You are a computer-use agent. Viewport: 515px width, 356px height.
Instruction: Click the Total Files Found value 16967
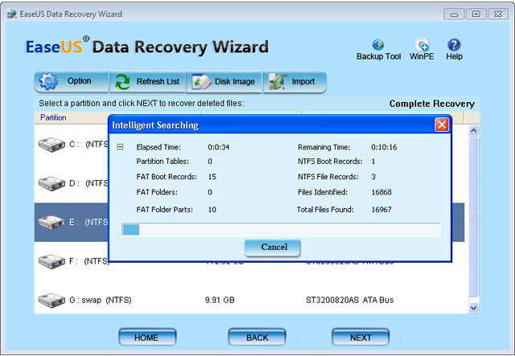click(381, 209)
